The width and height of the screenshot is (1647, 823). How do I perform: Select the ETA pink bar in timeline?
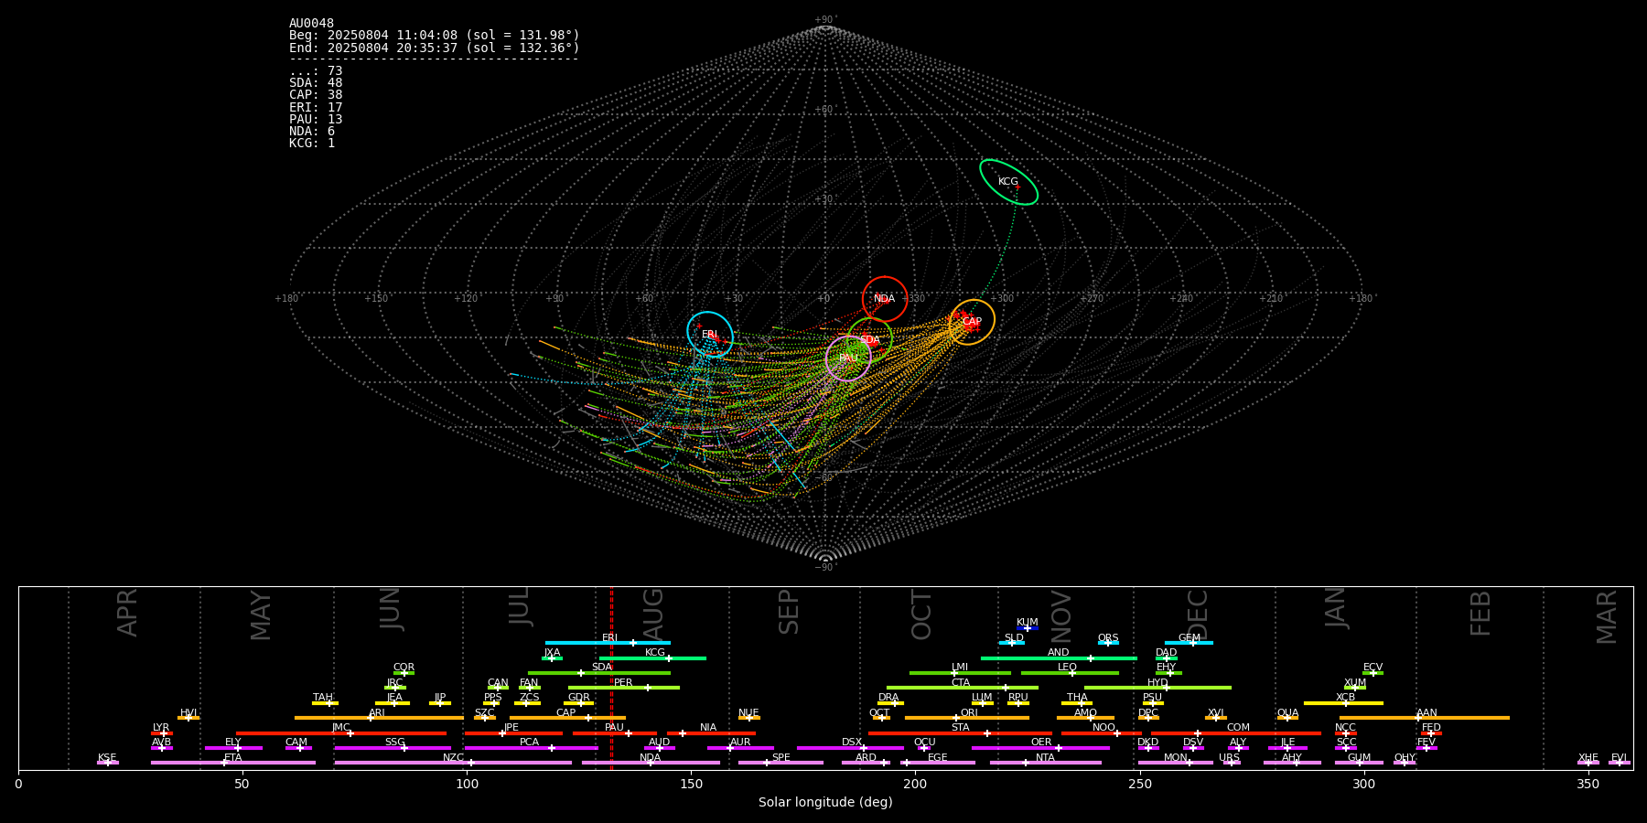click(x=233, y=763)
